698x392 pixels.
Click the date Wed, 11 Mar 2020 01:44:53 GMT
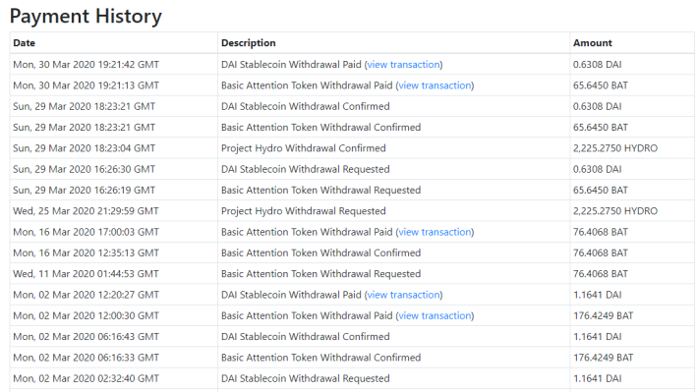(x=86, y=274)
